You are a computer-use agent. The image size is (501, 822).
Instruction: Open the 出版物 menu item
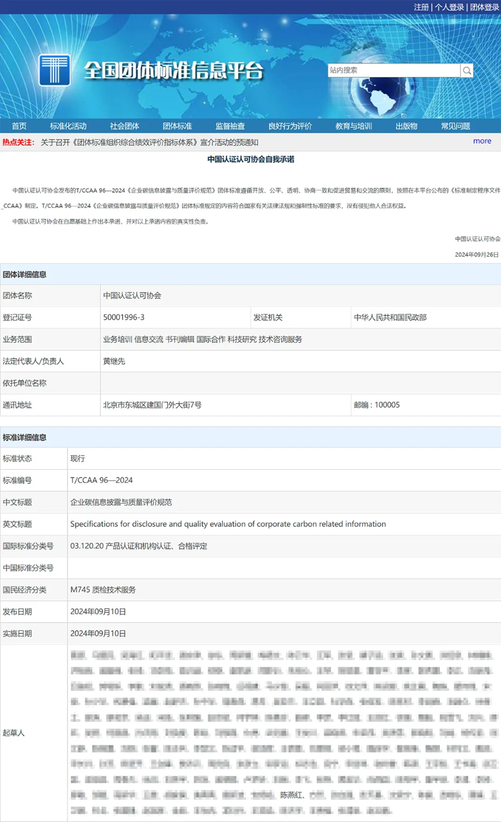click(406, 126)
